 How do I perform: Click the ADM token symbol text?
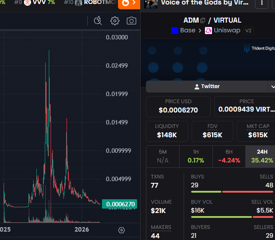point(191,20)
